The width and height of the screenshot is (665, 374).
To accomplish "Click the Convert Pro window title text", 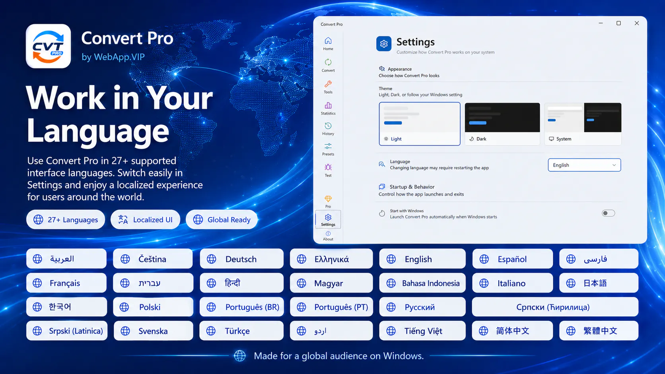I will [332, 24].
